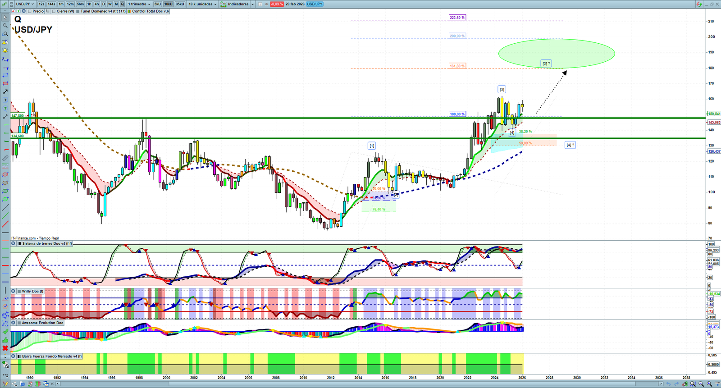Select the D daily timeframe
Image resolution: width=721 pixels, height=388 pixels.
(x=103, y=4)
